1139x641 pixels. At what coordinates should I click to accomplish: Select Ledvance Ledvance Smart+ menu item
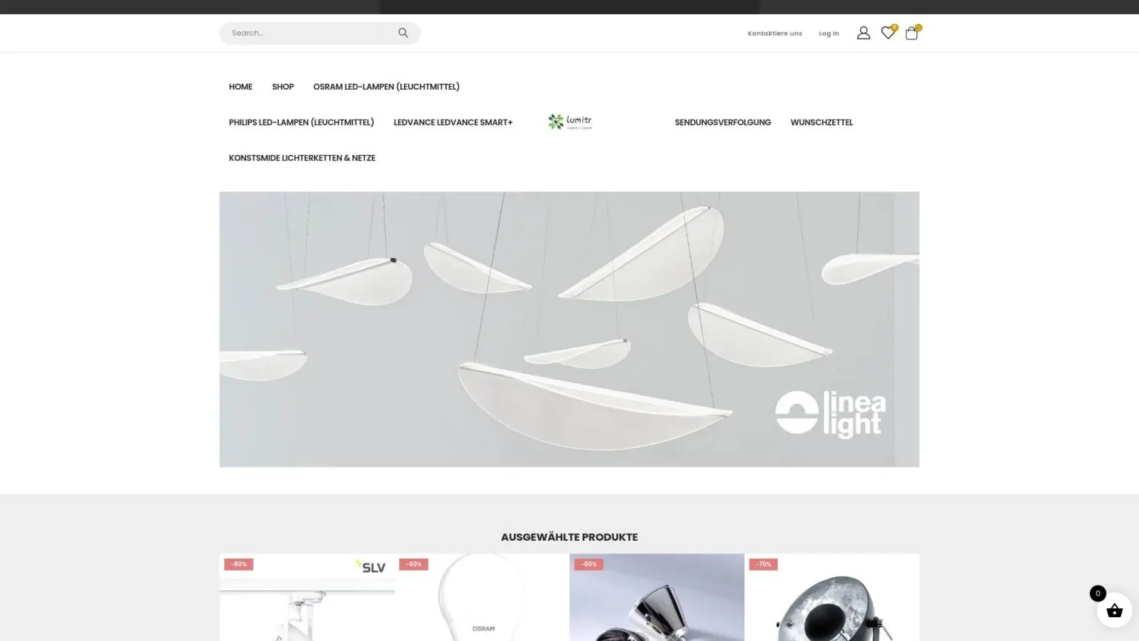click(x=452, y=122)
